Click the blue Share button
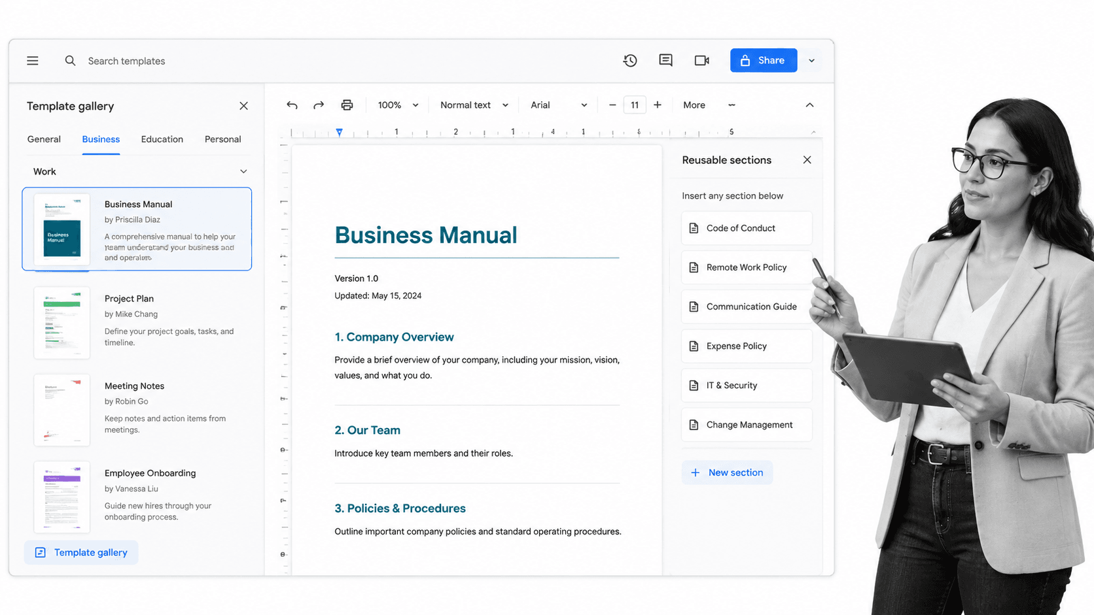Screen dimensions: 1094x615 pos(764,60)
